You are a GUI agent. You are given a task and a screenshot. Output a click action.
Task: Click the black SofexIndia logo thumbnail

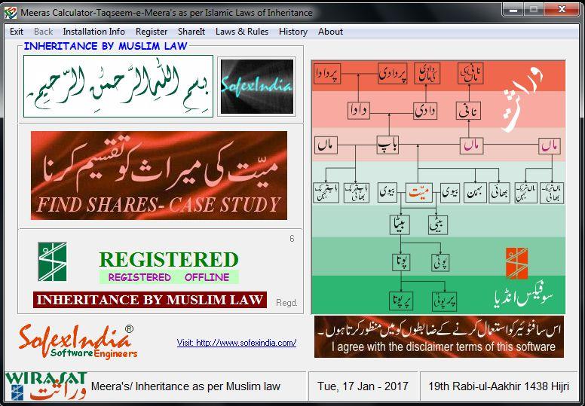[x=256, y=87]
